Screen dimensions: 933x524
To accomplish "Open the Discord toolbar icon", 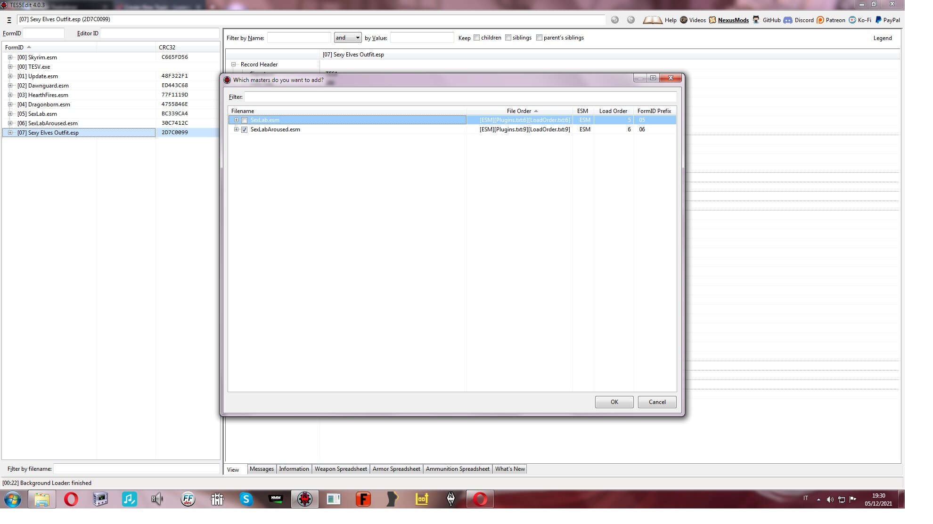I will pyautogui.click(x=788, y=20).
